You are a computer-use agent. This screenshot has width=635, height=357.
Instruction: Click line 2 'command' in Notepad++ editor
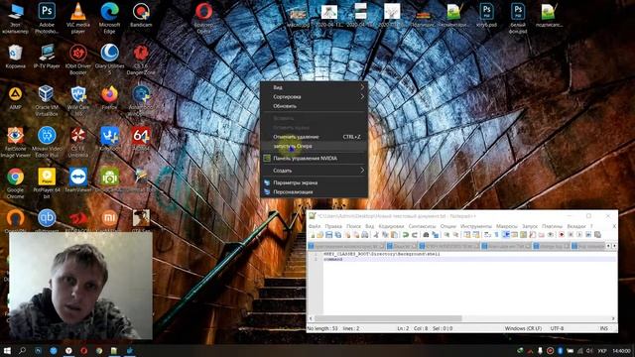pos(333,259)
